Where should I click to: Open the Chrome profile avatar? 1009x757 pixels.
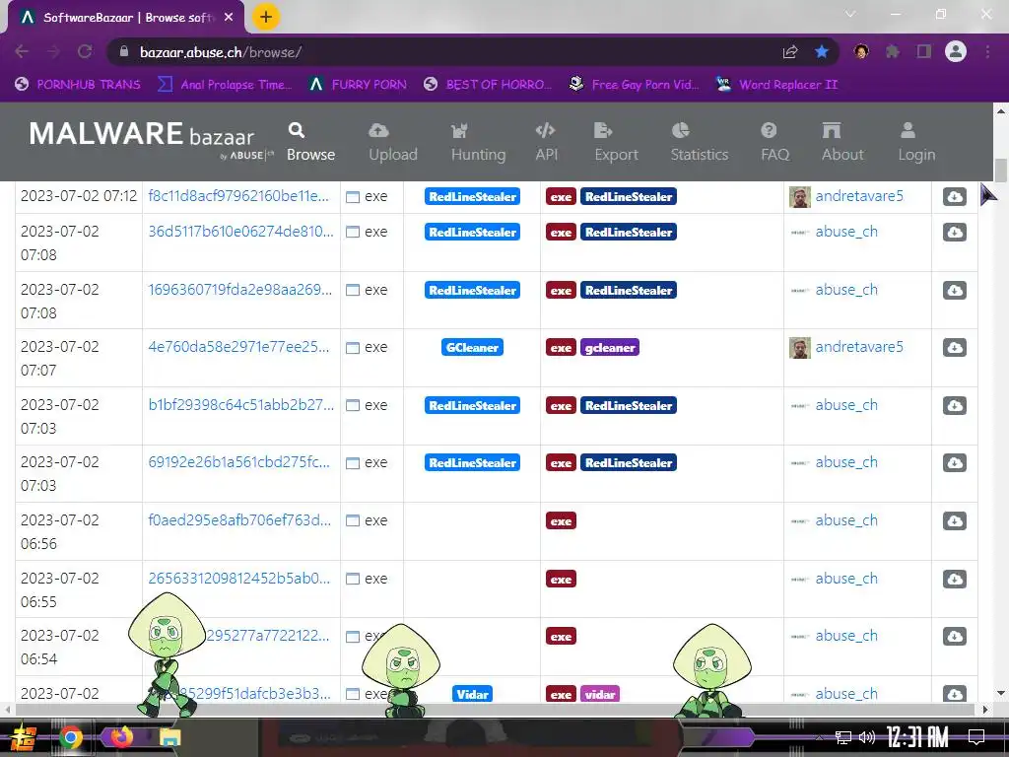click(x=956, y=51)
